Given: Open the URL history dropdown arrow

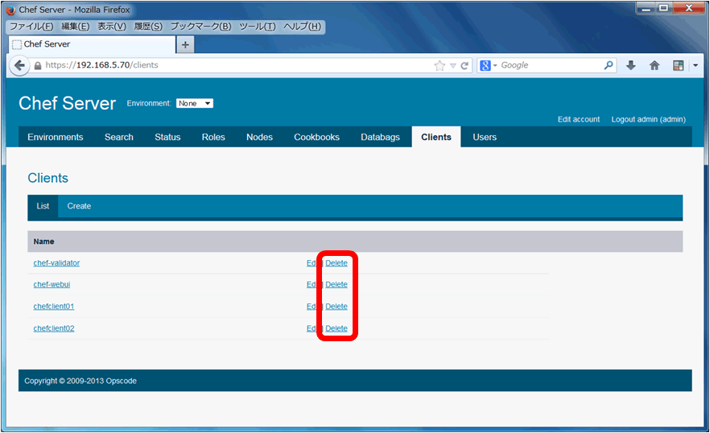Looking at the screenshot, I should [x=452, y=66].
